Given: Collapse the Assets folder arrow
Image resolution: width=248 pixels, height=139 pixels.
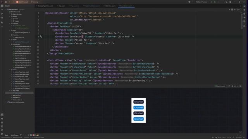Looking at the screenshot, I should coord(10,16).
